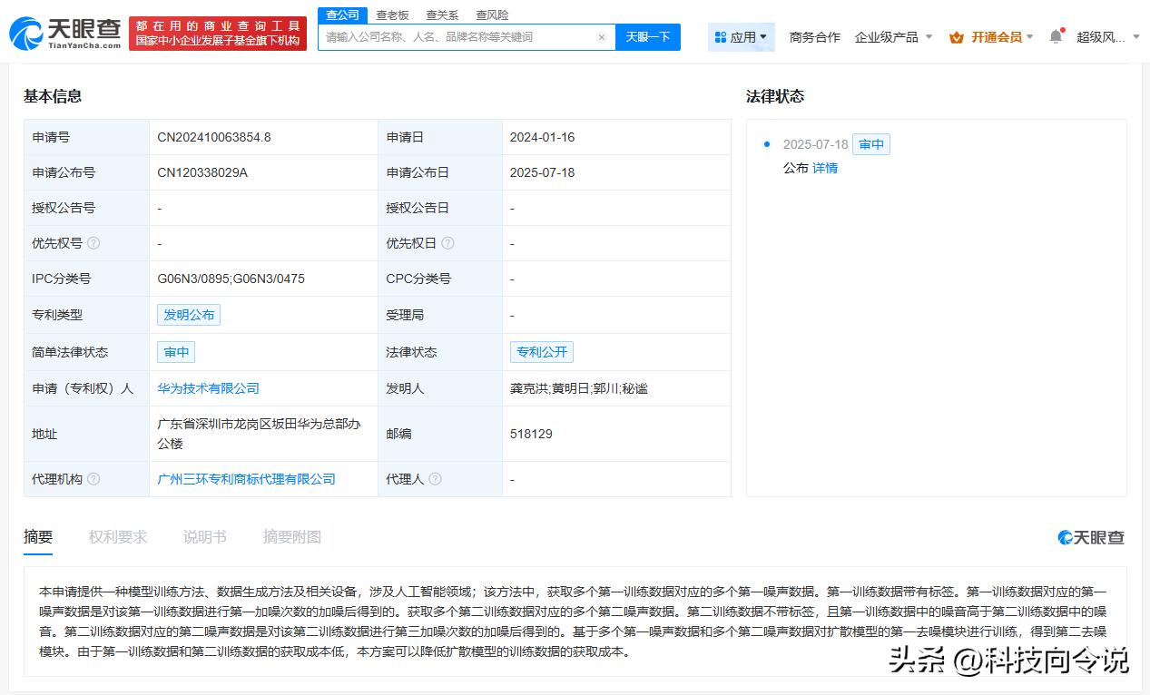The width and height of the screenshot is (1150, 695).
Task: Open the 权利要求 tab
Action: point(118,537)
